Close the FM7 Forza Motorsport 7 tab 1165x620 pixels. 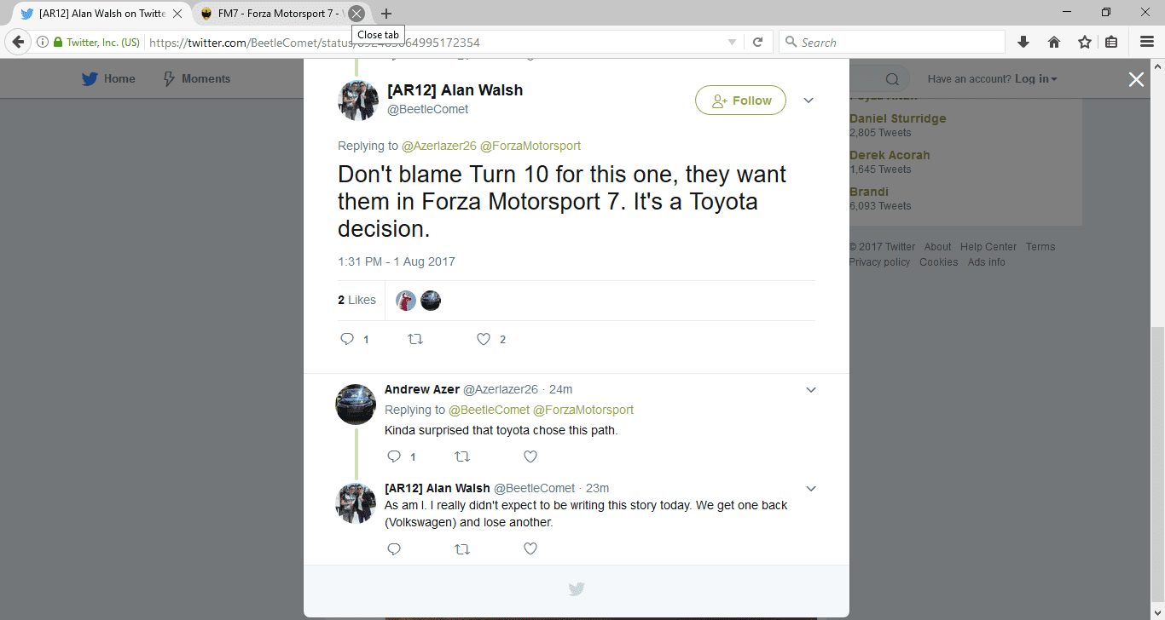(356, 14)
